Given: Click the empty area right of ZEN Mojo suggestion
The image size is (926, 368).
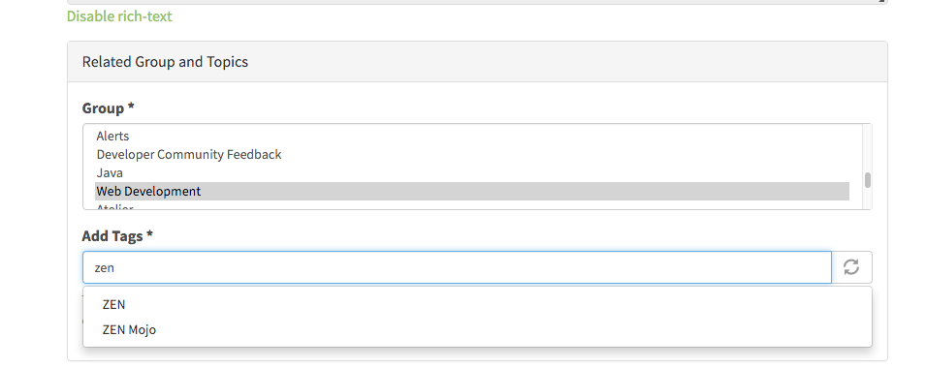Looking at the screenshot, I should pyautogui.click(x=514, y=329).
